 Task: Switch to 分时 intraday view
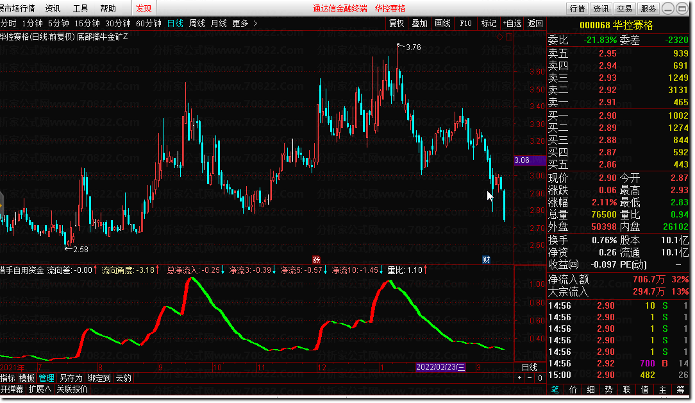tap(8, 23)
